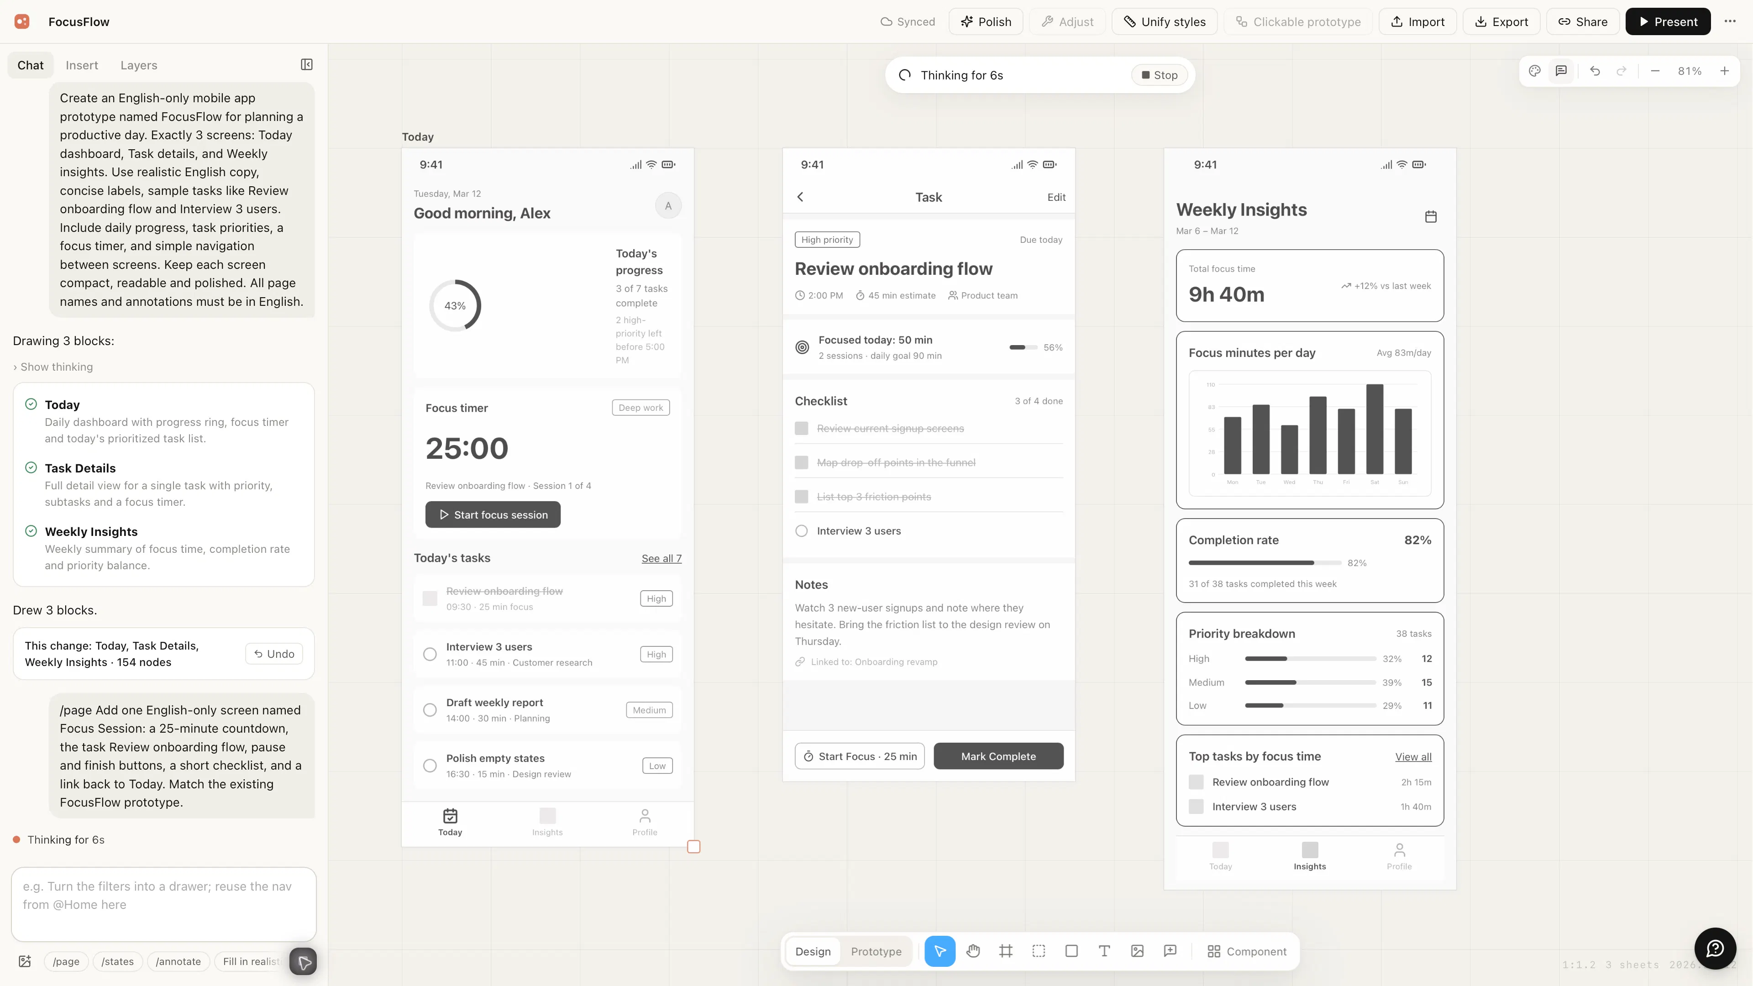The height and width of the screenshot is (986, 1753).
Task: Stop the thinking process
Action: (1160, 75)
